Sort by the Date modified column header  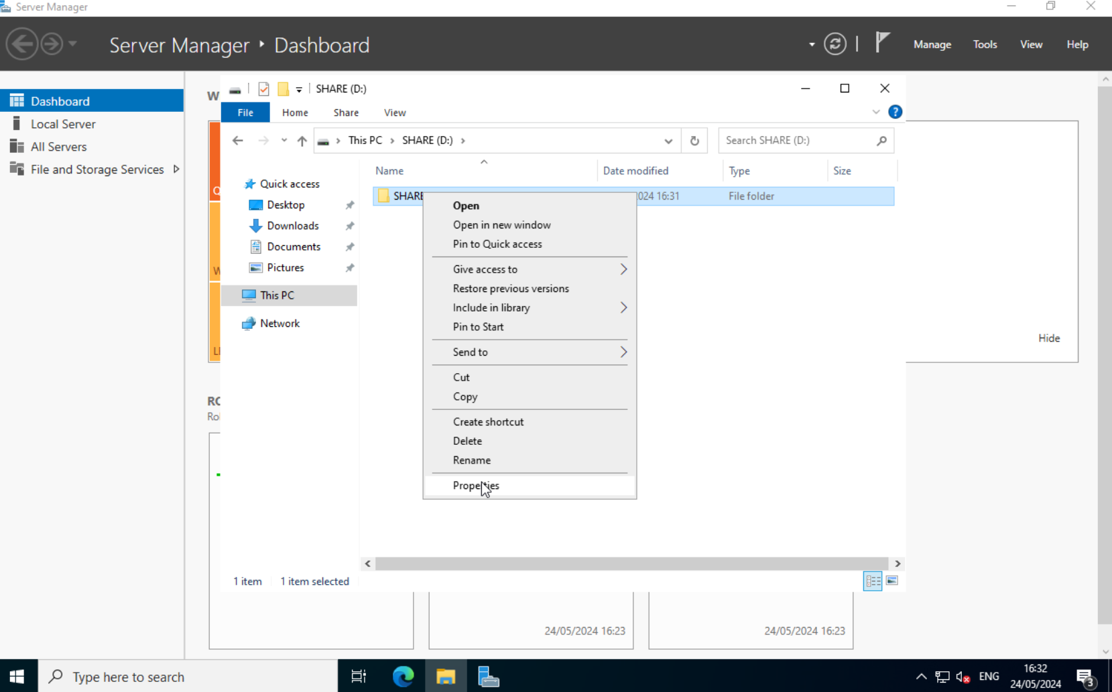pyautogui.click(x=660, y=171)
